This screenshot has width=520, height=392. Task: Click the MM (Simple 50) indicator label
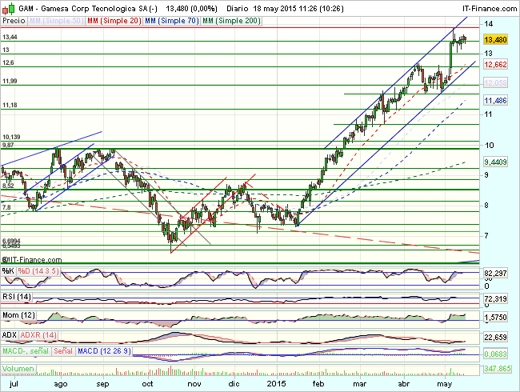tap(56, 21)
